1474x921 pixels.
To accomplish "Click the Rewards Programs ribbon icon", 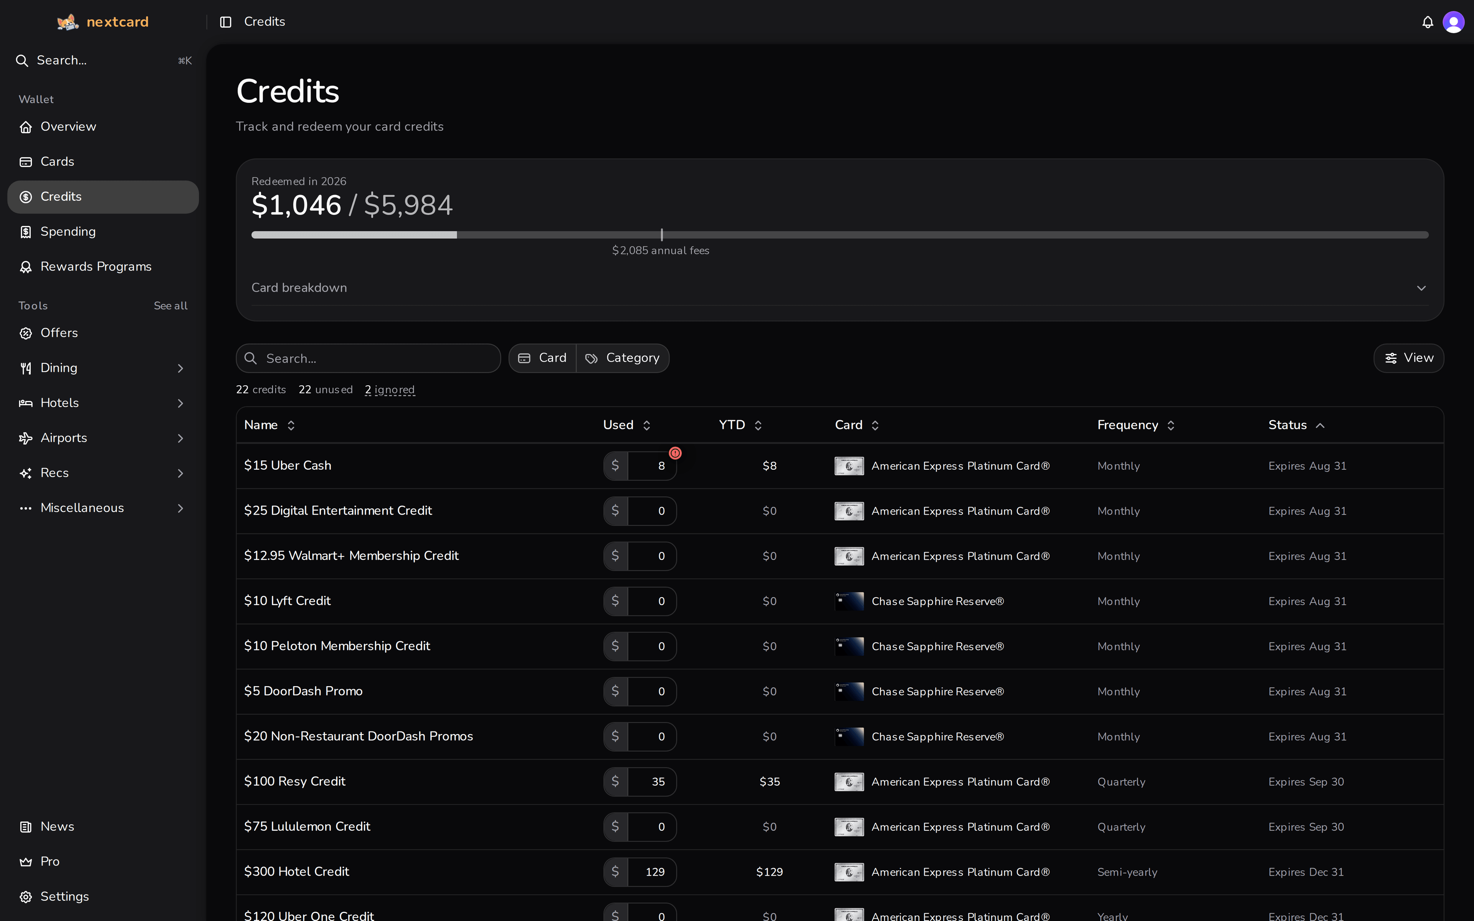I will pyautogui.click(x=26, y=267).
